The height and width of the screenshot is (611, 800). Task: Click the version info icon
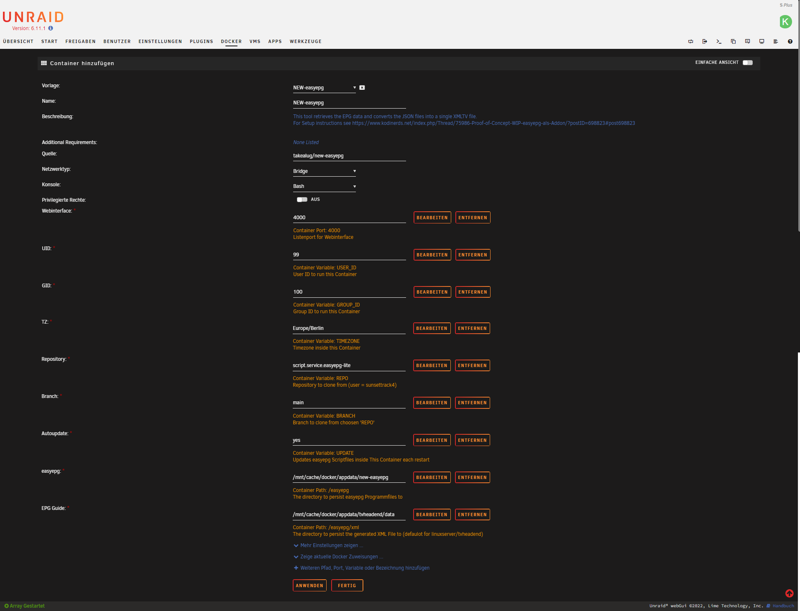pyautogui.click(x=51, y=28)
